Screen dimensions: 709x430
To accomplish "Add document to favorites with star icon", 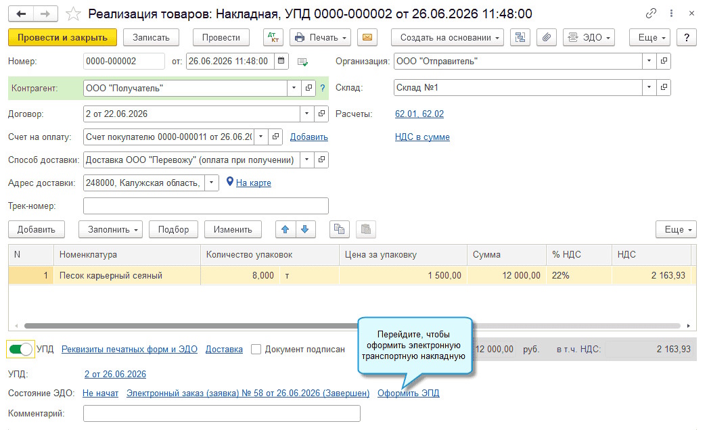I will pyautogui.click(x=73, y=14).
